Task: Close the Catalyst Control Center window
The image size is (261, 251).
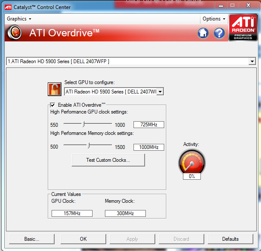Action: pyautogui.click(x=248, y=6)
